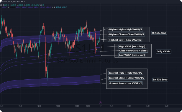Click the H4405.75 high value
The image size is (182, 112).
pos(13,5)
